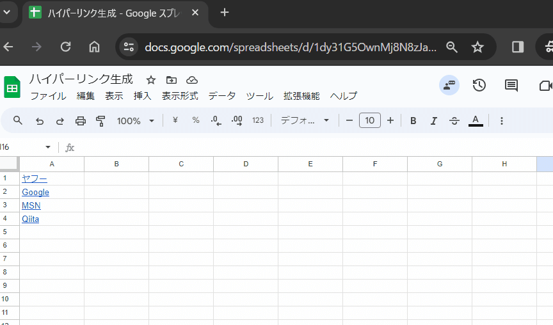
Task: Open the name box dropdown arrow
Action: pyautogui.click(x=48, y=147)
